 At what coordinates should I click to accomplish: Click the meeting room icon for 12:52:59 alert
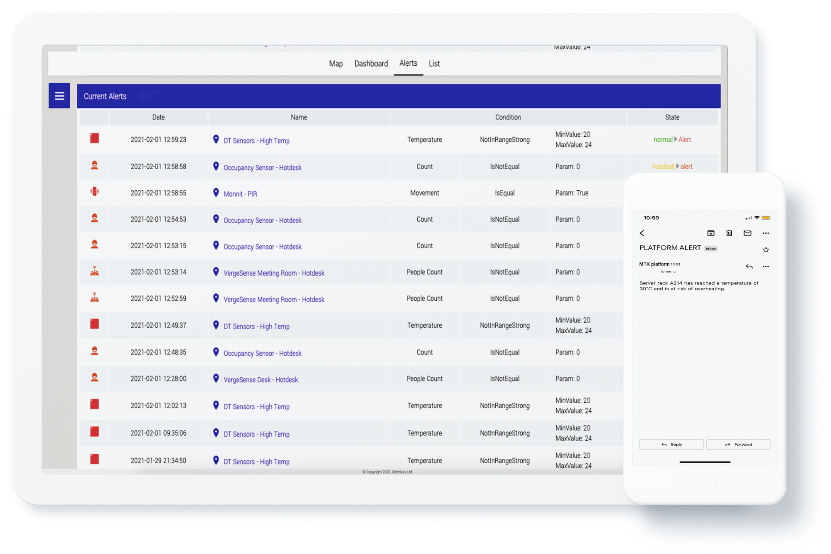[95, 297]
